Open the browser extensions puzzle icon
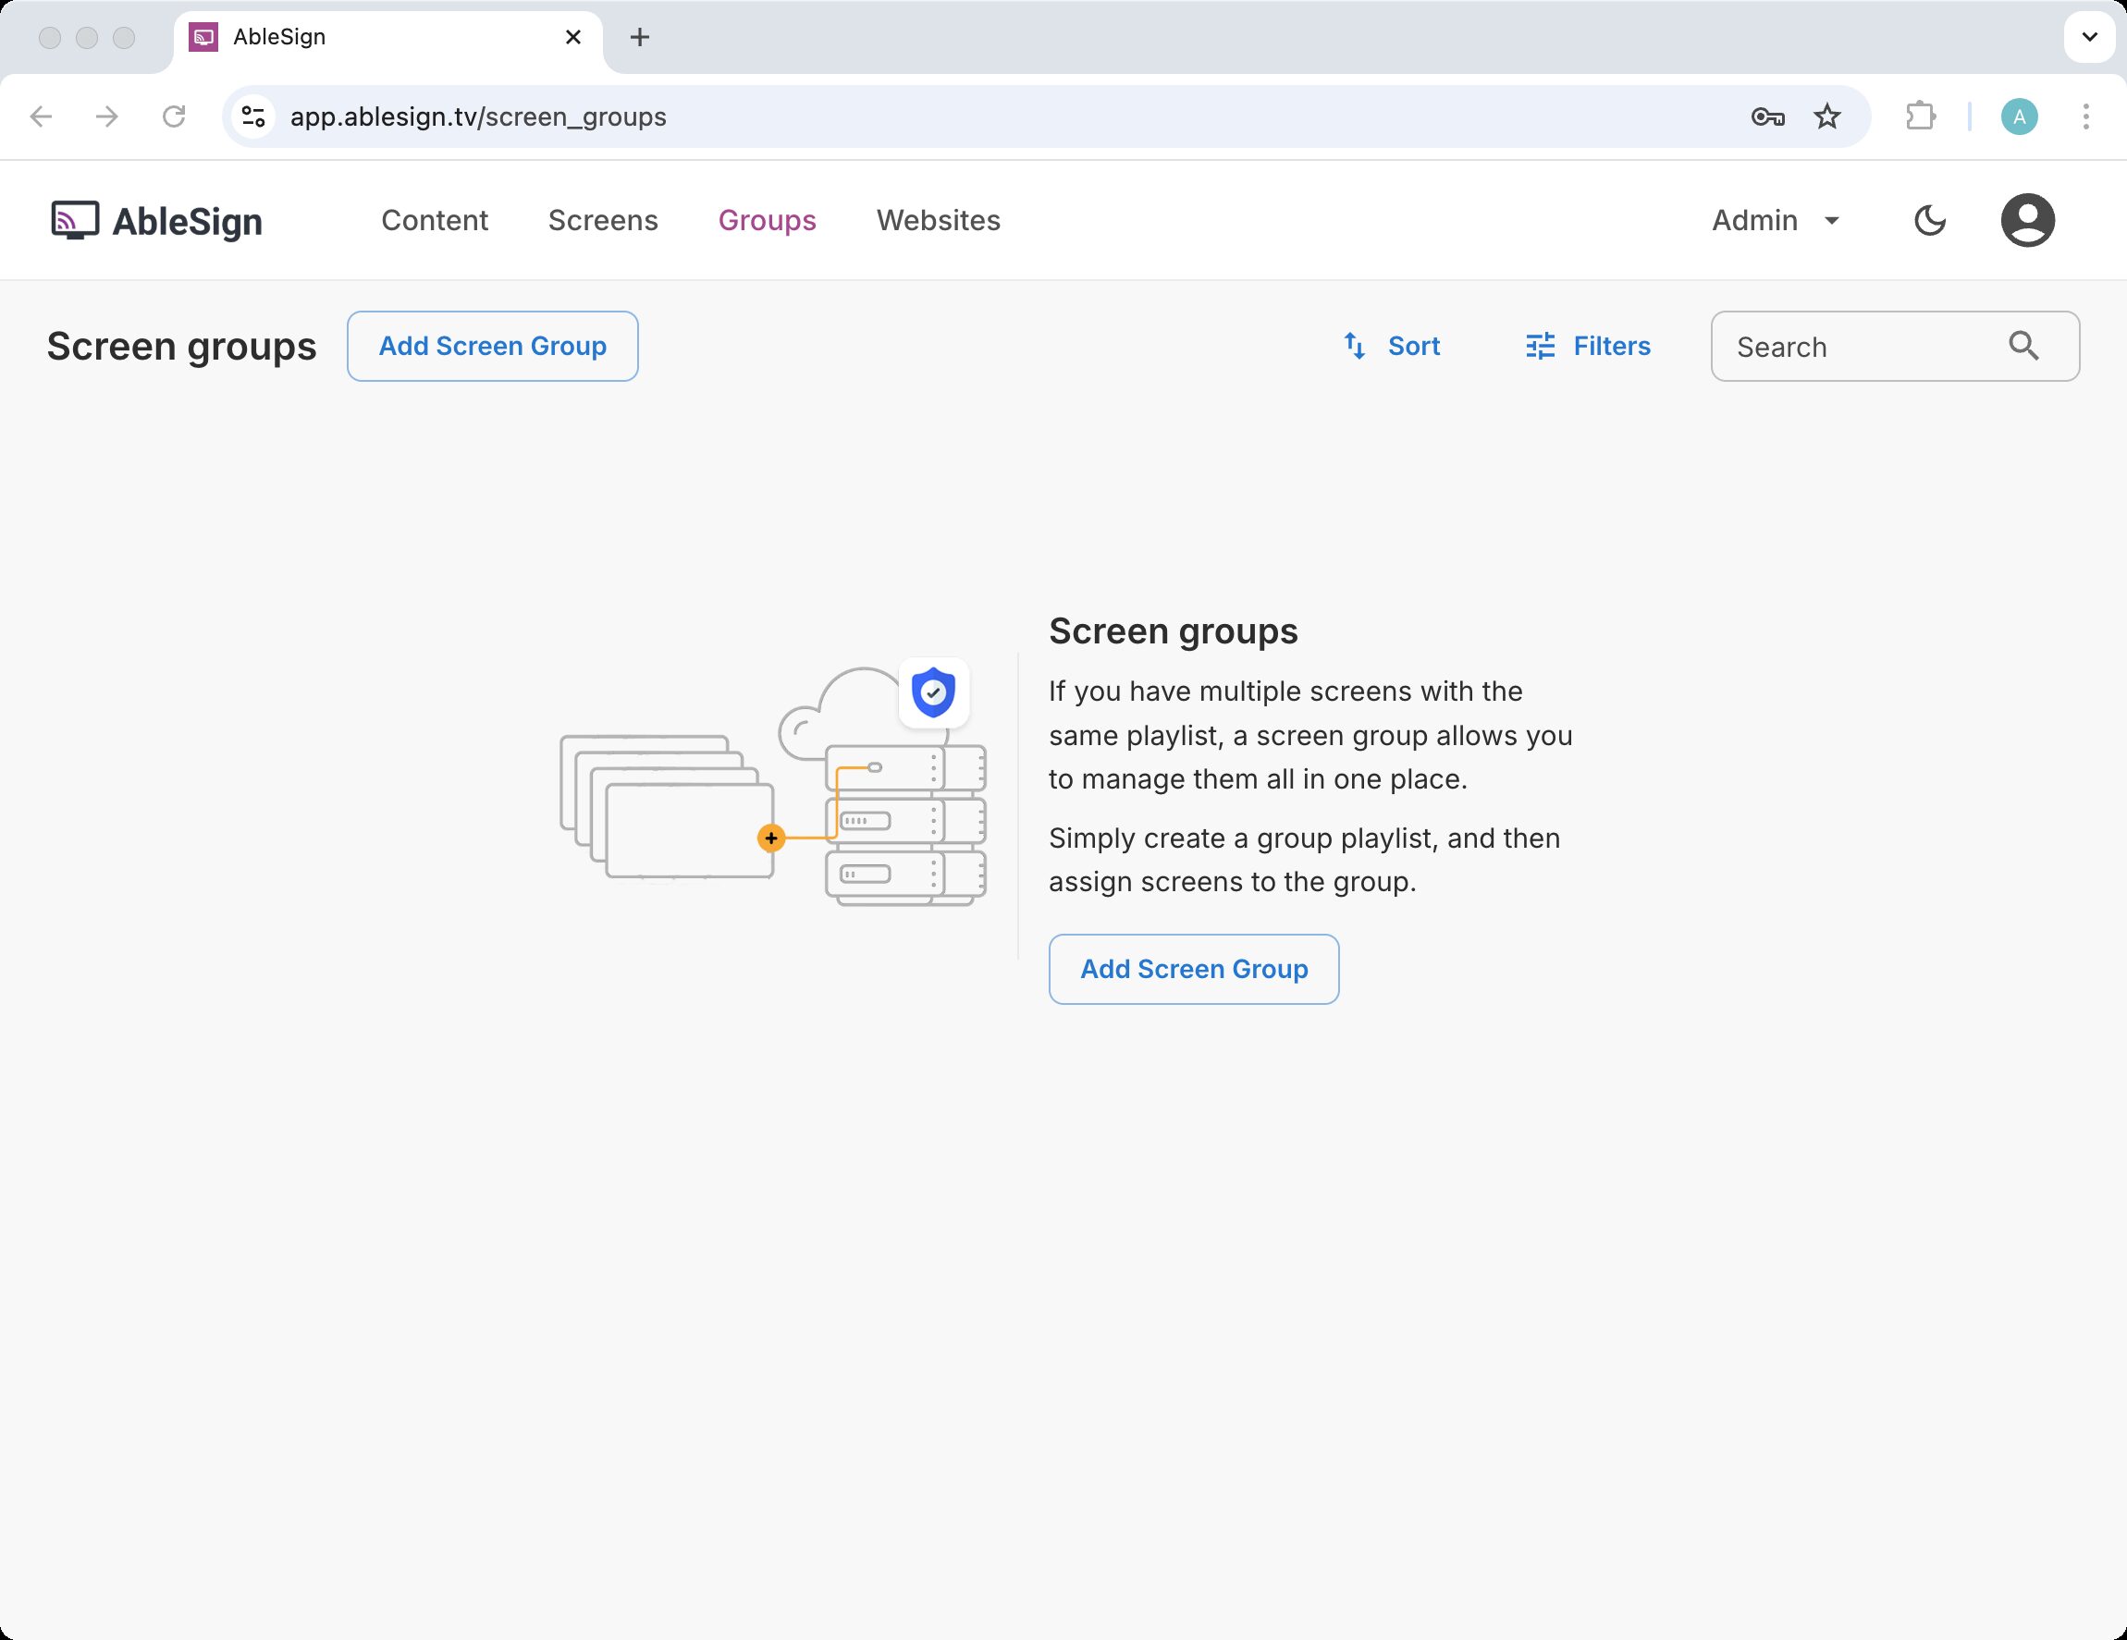 (1922, 116)
